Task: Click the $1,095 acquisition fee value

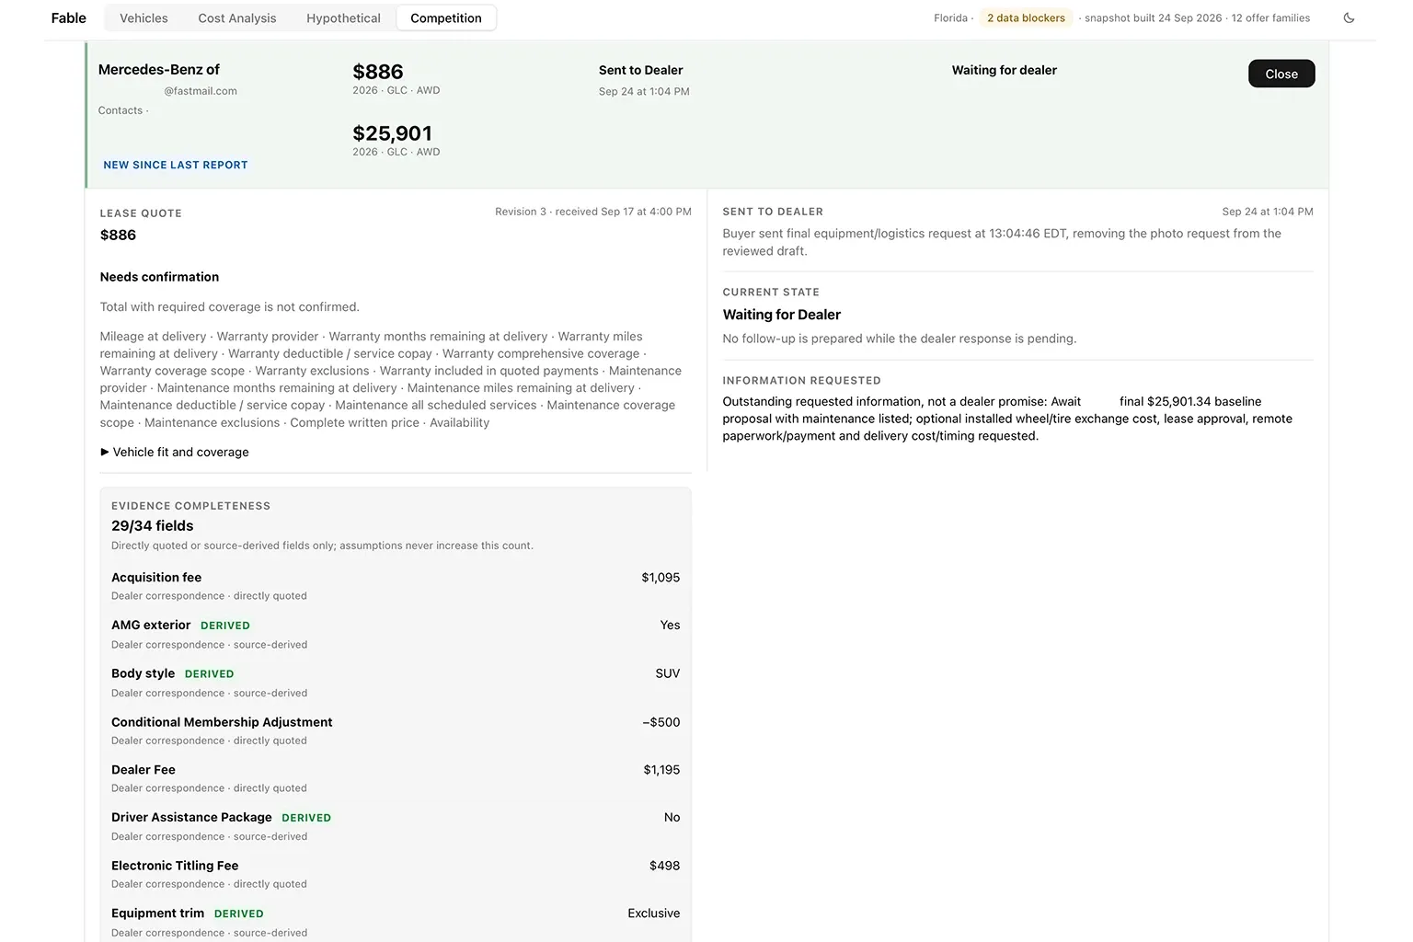Action: coord(661,578)
